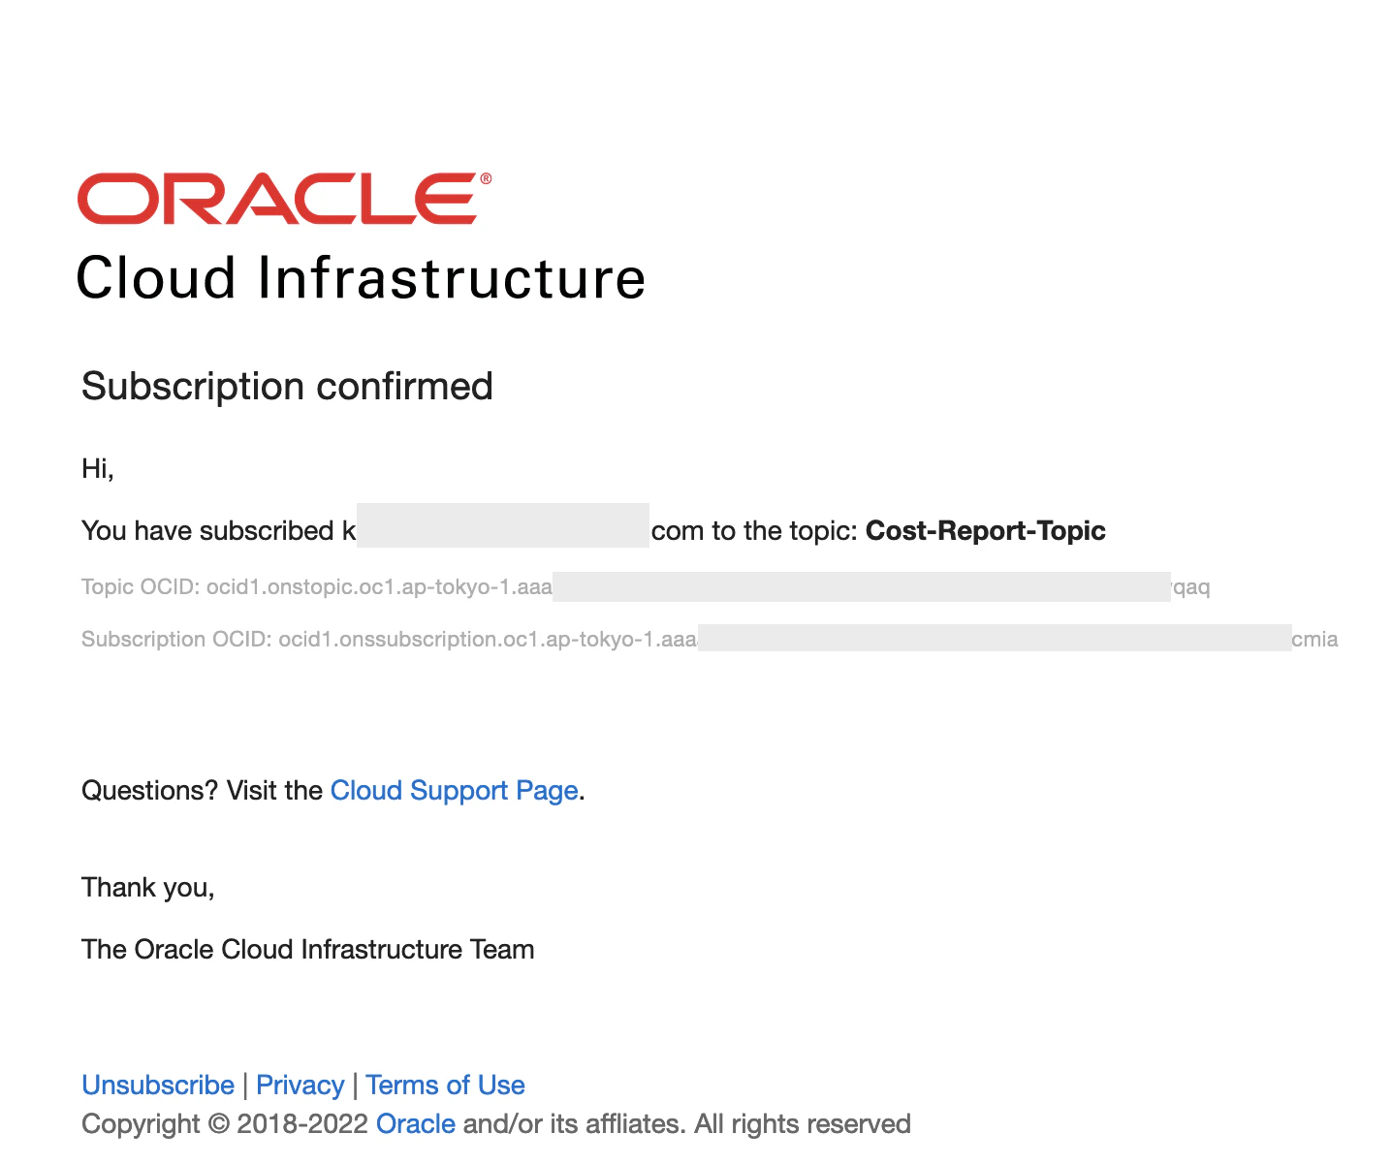Open the Cloud Support Page link
Viewport: 1392px width, 1165px height.
[454, 791]
